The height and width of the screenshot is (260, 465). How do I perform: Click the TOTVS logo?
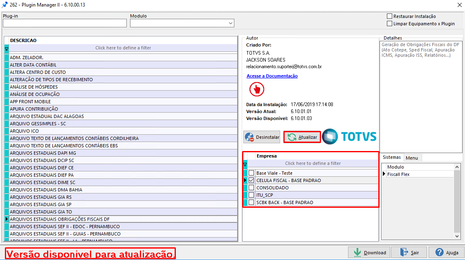click(349, 136)
